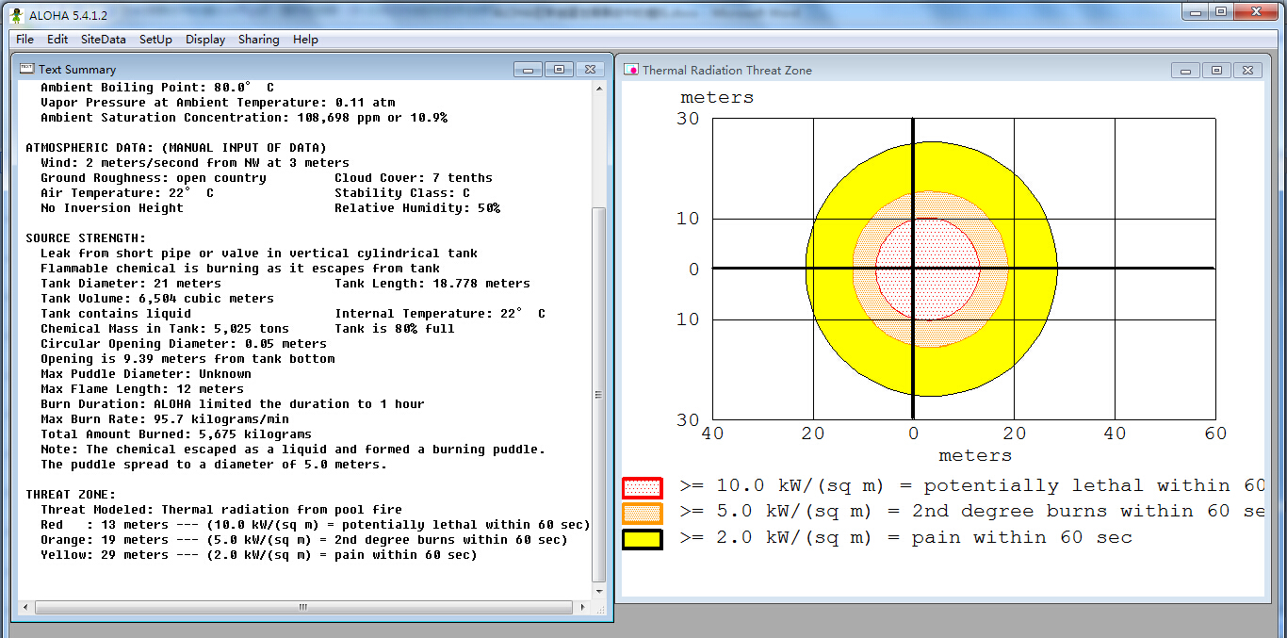Open the SetUp menu
Image resolution: width=1287 pixels, height=638 pixels.
[155, 40]
